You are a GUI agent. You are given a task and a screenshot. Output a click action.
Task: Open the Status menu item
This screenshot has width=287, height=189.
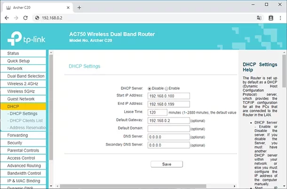click(23, 53)
